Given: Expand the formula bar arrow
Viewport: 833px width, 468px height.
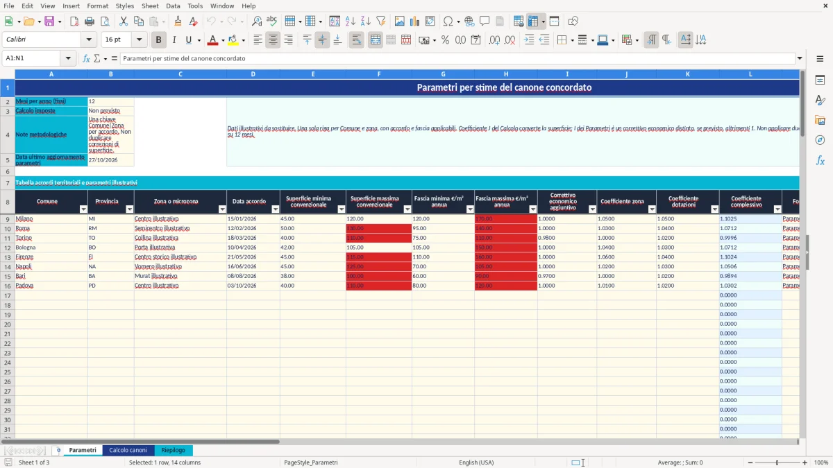Looking at the screenshot, I should tap(800, 59).
